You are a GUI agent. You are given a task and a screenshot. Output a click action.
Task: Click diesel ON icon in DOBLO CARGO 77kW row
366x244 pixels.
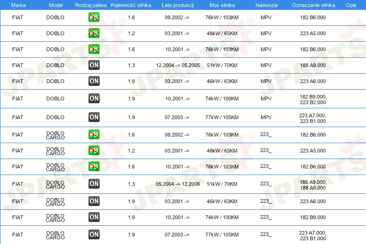pyautogui.click(x=94, y=235)
